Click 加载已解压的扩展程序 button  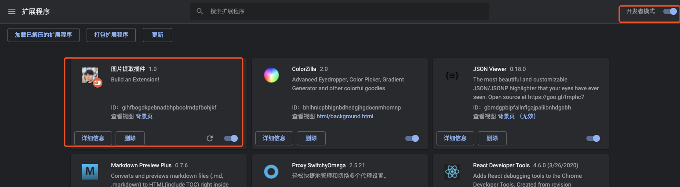pos(44,35)
